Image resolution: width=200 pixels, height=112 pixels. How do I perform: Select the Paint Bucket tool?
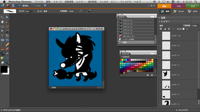7,54
